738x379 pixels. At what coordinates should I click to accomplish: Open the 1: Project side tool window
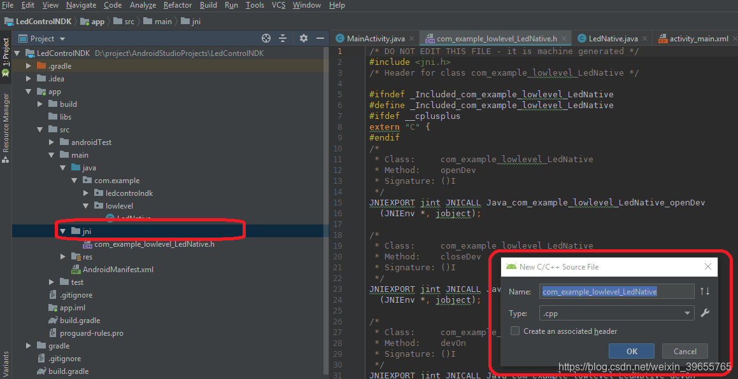(6, 57)
